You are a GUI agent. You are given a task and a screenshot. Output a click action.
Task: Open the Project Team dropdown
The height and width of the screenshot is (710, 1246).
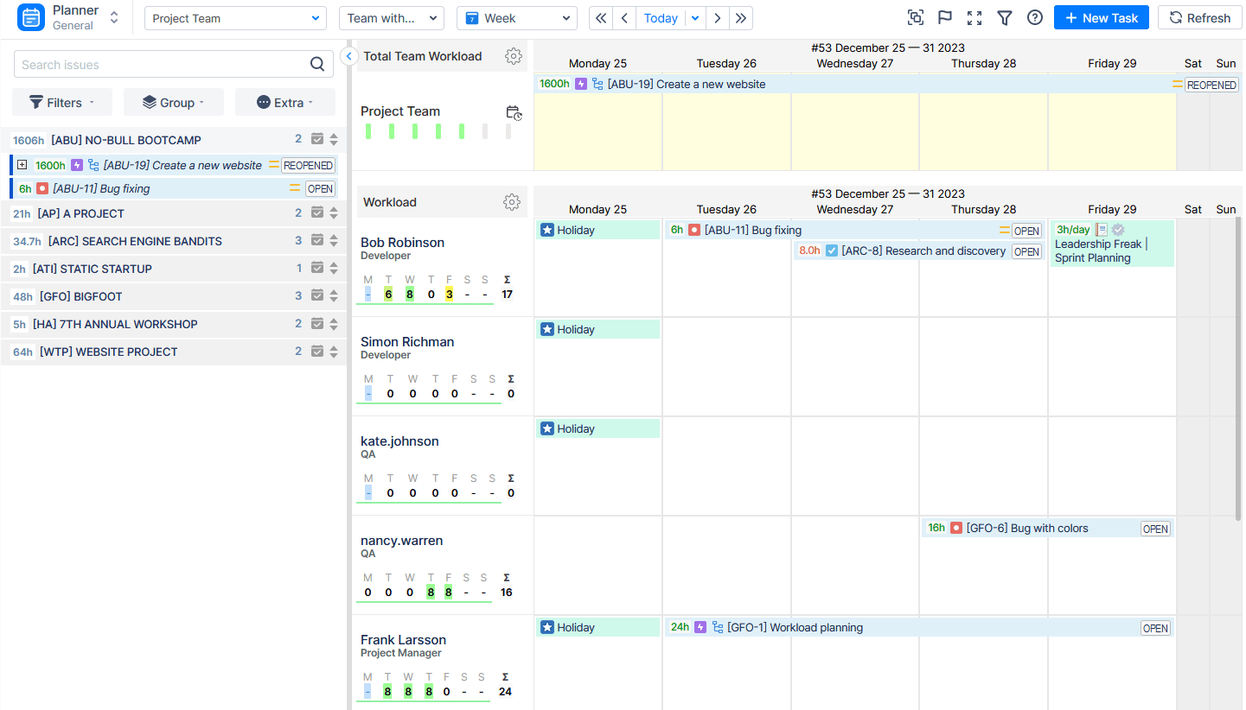click(234, 17)
